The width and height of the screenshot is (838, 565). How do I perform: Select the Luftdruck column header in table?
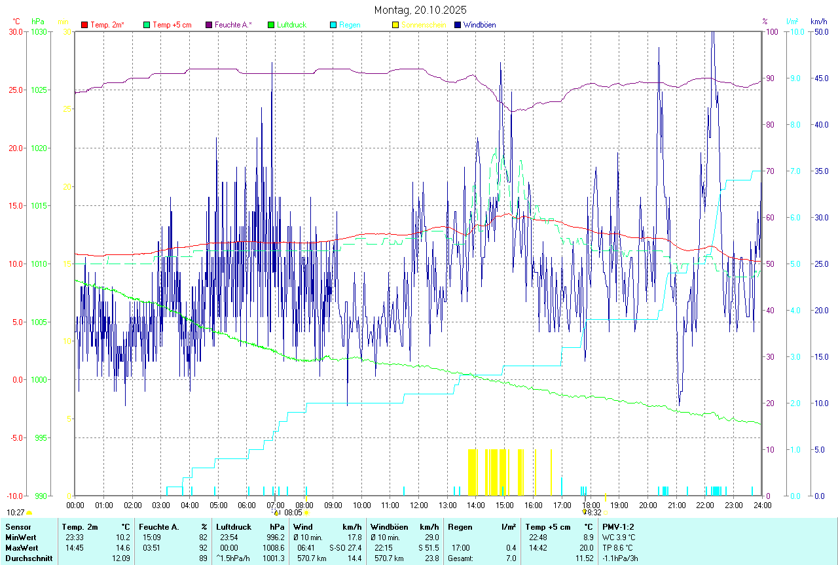point(234,526)
